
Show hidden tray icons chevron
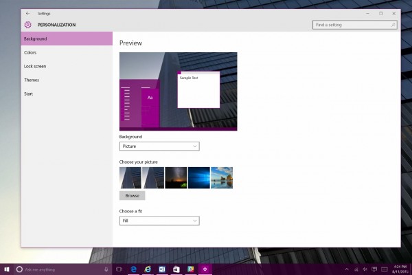click(x=347, y=269)
